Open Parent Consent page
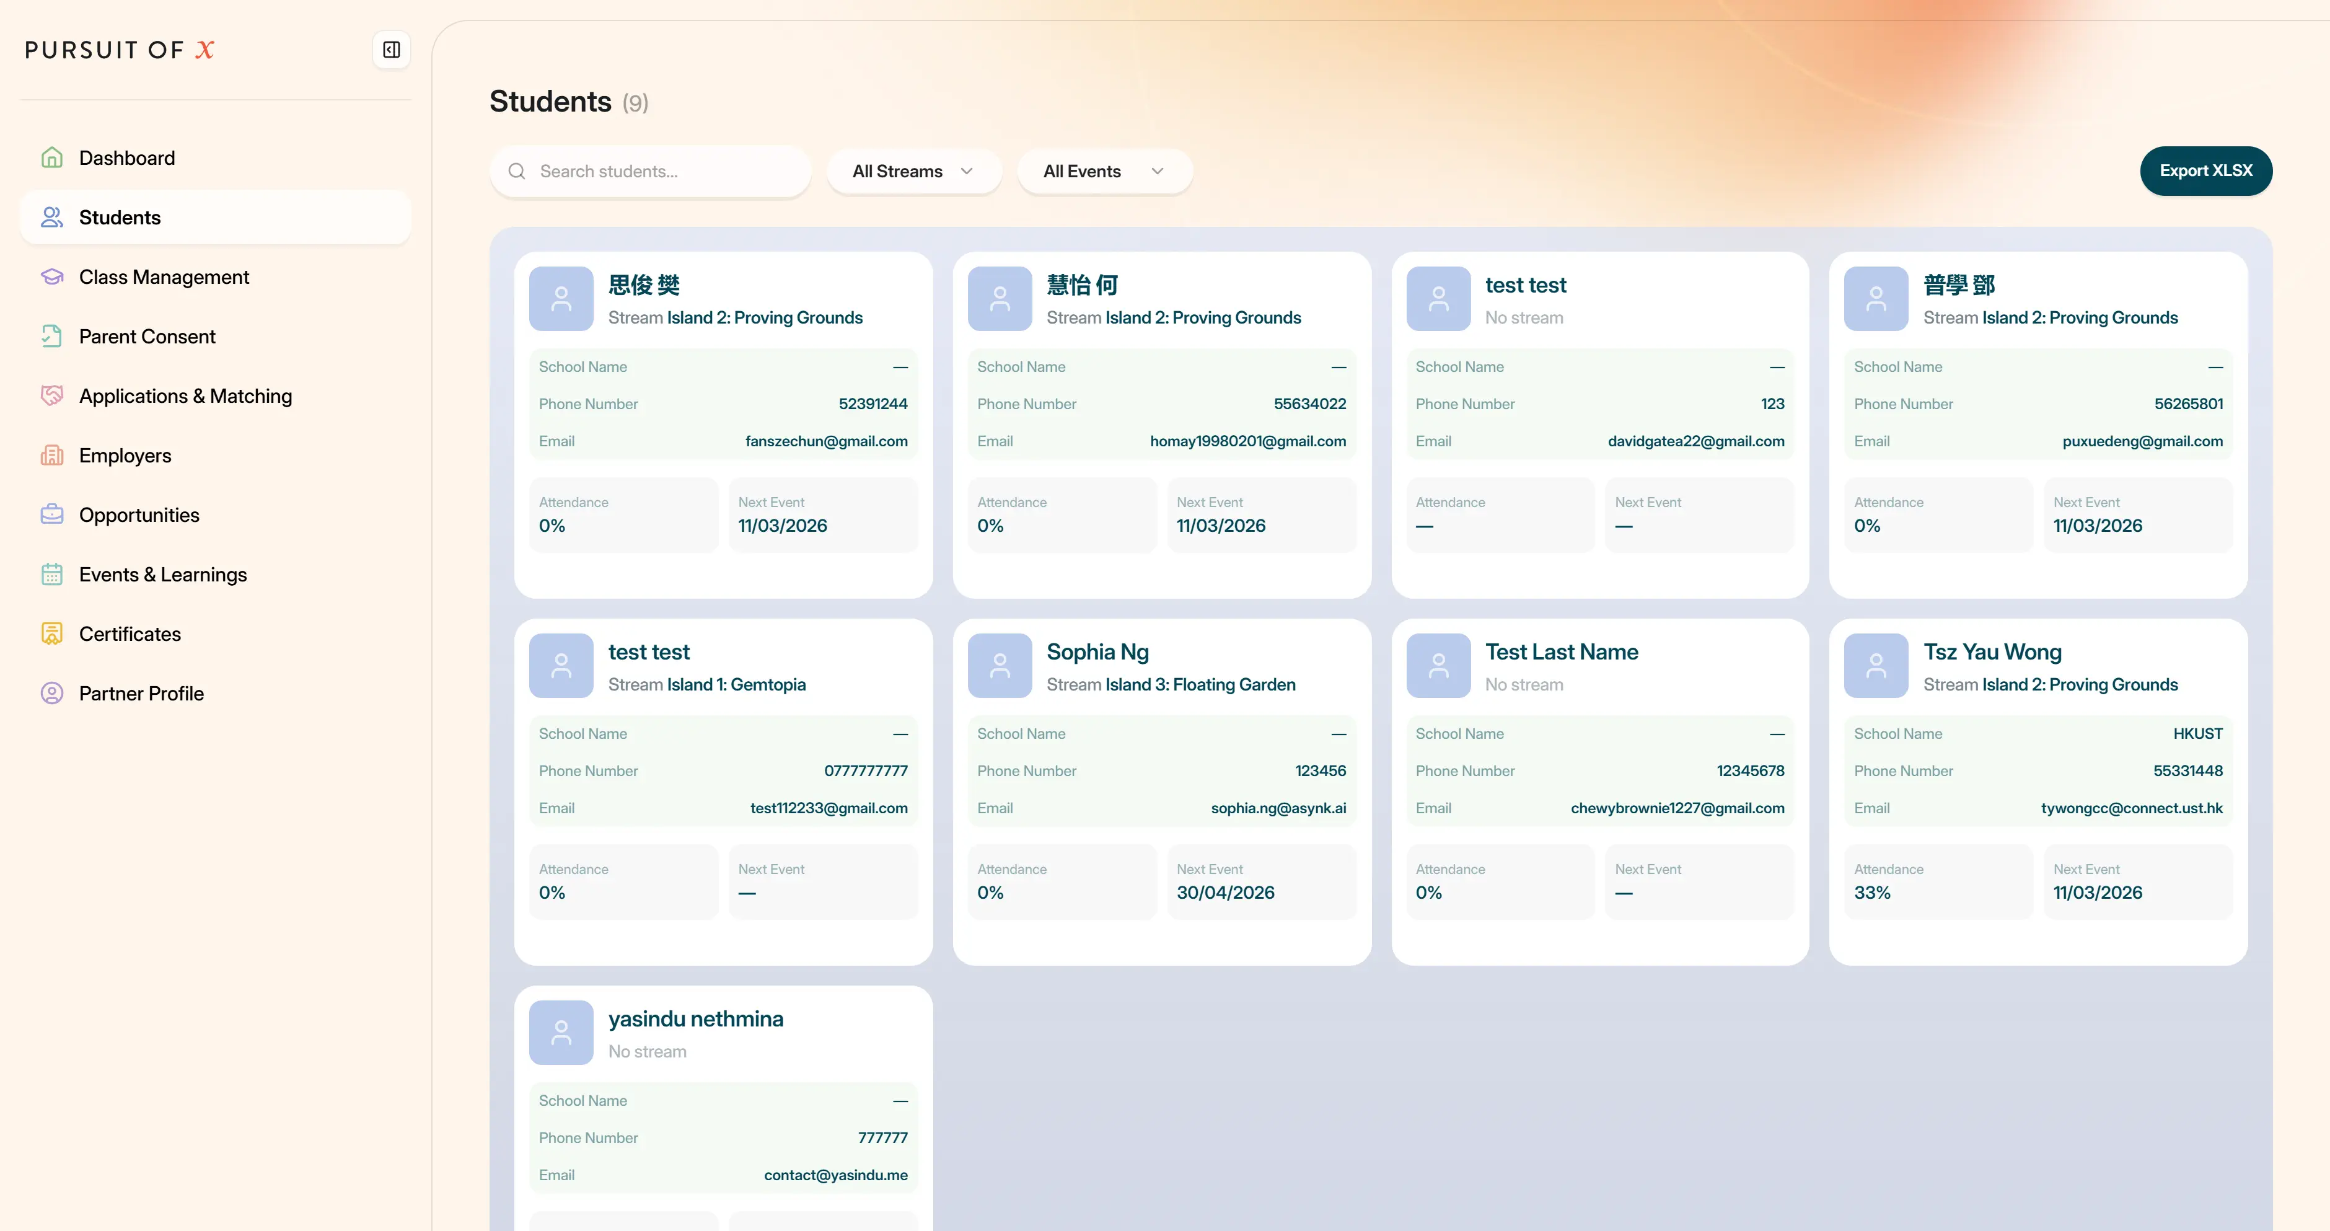The height and width of the screenshot is (1231, 2330). tap(215, 337)
